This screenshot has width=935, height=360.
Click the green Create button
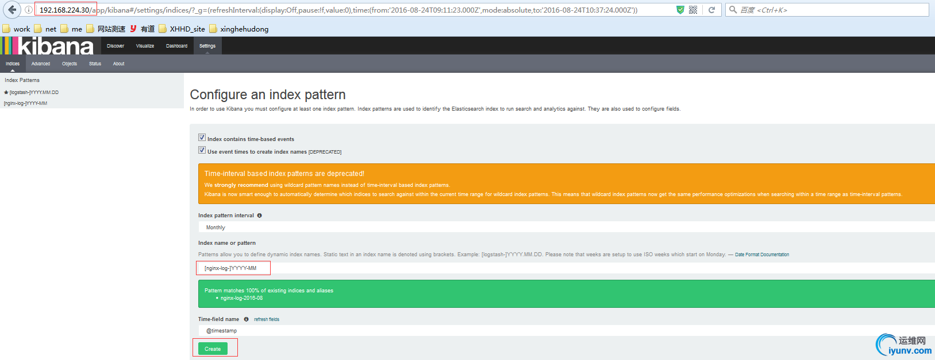pyautogui.click(x=213, y=349)
